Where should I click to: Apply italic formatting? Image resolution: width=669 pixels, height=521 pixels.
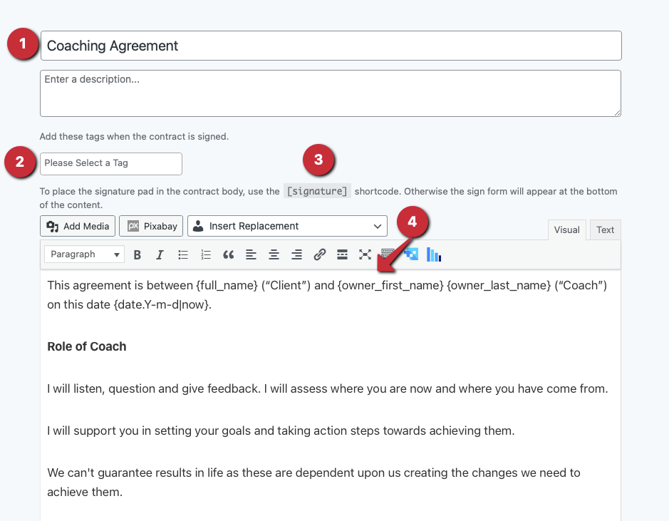160,254
